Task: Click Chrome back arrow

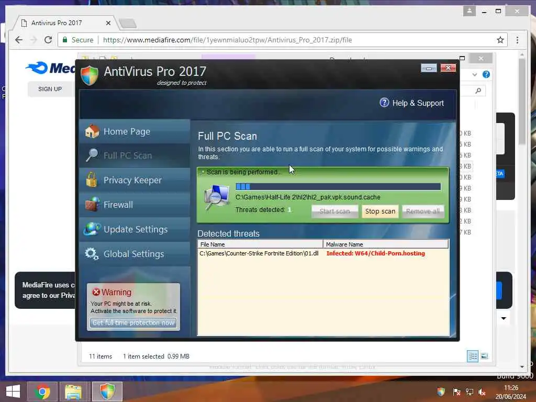Action: point(19,40)
